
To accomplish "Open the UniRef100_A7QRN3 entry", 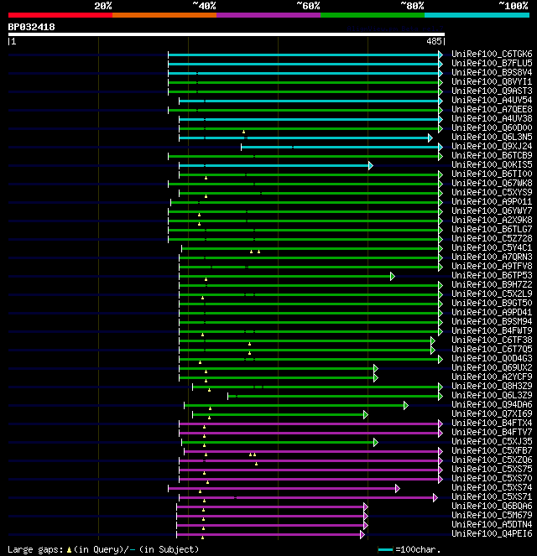I will click(x=492, y=257).
